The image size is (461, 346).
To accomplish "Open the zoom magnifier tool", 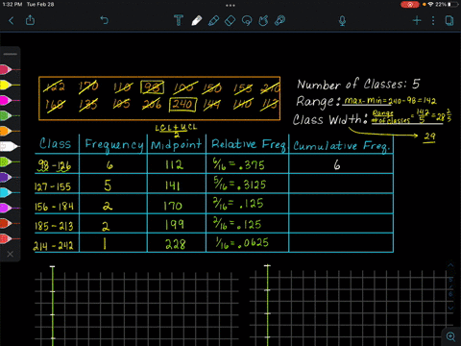I will [x=450, y=336].
